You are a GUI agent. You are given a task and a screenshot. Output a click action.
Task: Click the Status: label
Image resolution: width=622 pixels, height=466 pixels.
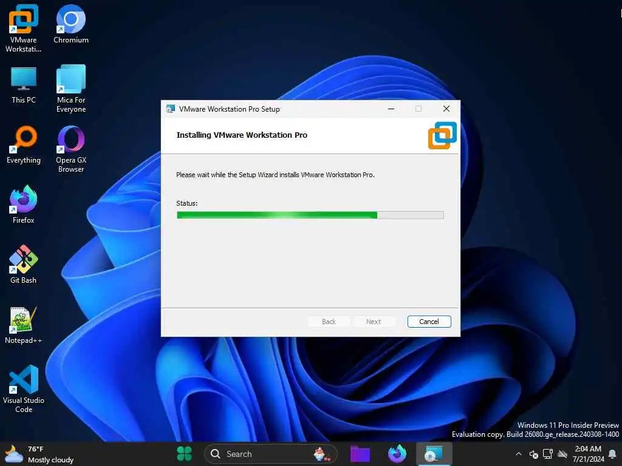[x=187, y=203]
